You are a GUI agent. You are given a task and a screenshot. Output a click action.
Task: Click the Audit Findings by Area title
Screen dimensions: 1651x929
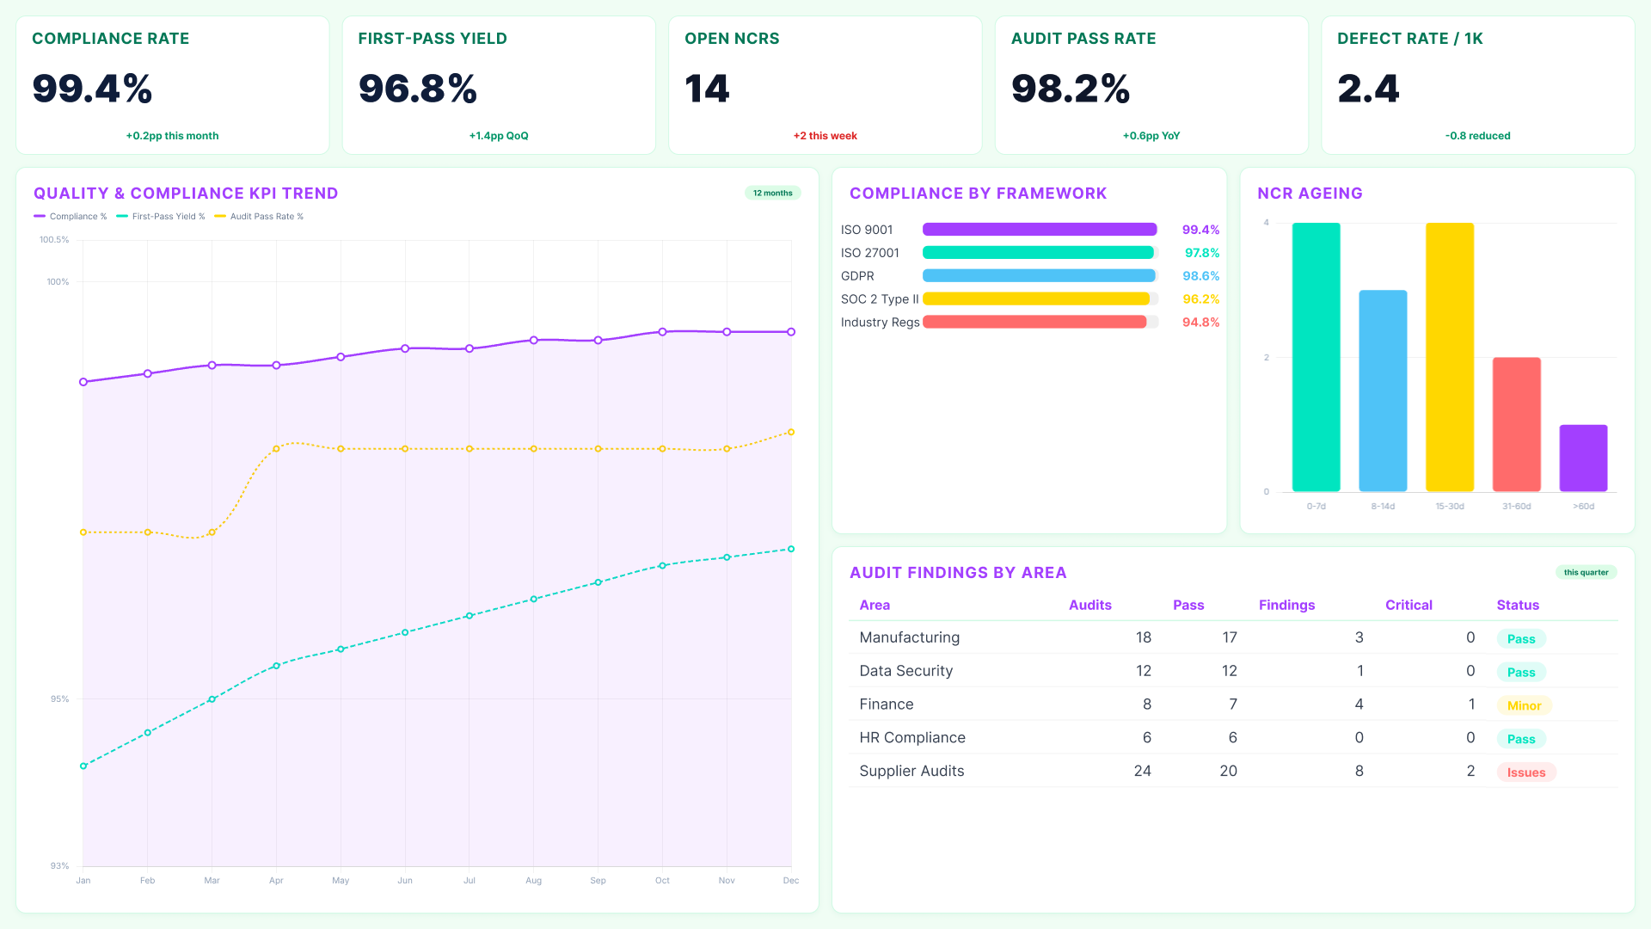point(958,573)
